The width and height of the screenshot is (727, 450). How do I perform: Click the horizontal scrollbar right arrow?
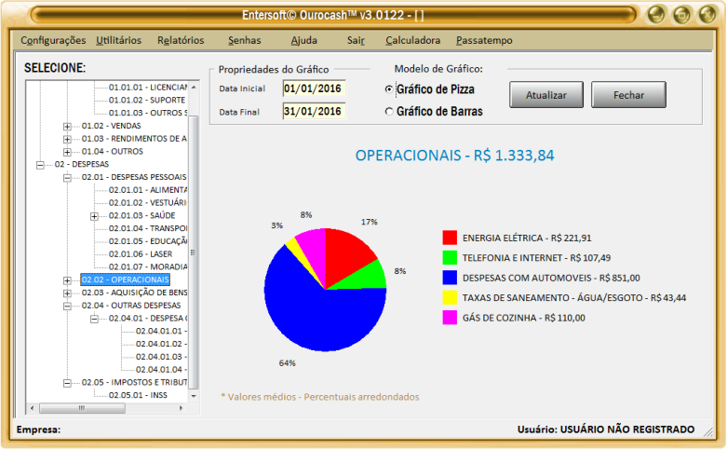(181, 408)
